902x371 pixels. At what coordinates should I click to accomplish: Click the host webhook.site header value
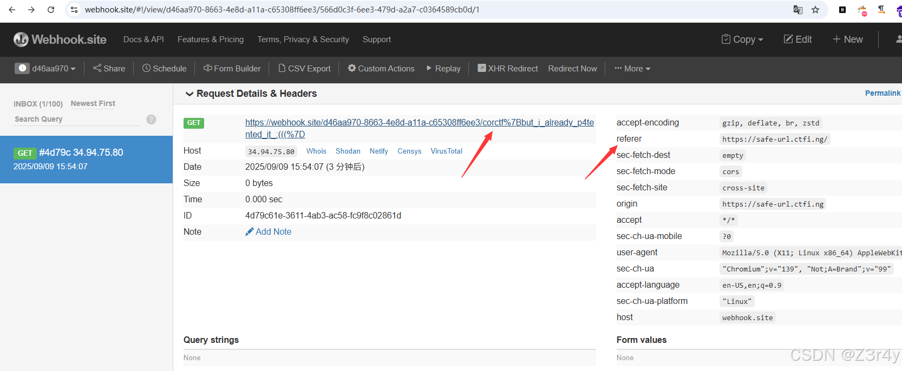(x=748, y=317)
